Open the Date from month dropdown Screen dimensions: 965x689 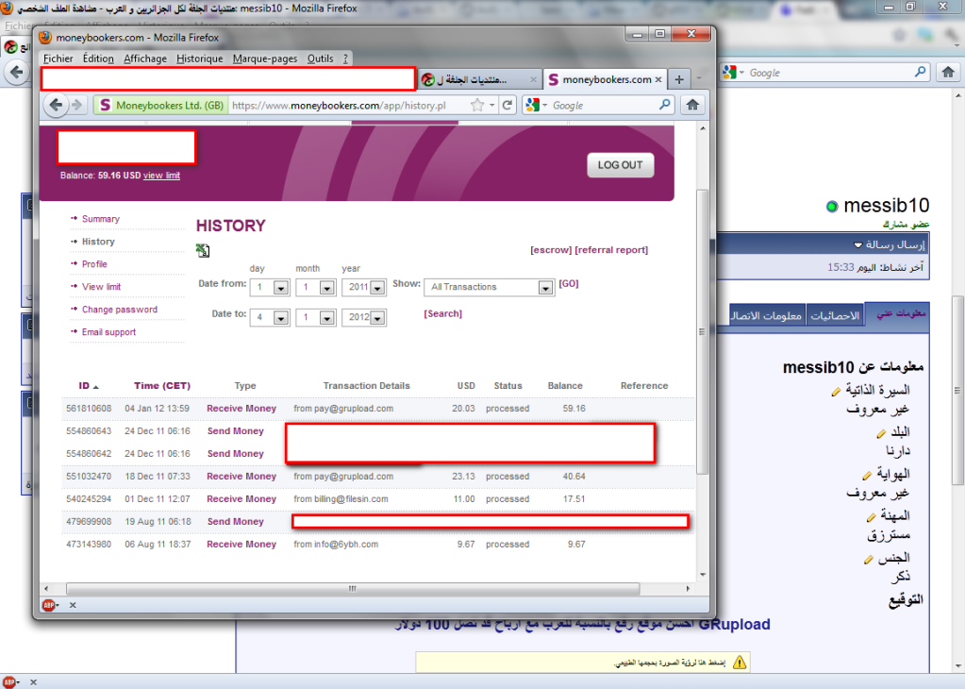coord(327,288)
